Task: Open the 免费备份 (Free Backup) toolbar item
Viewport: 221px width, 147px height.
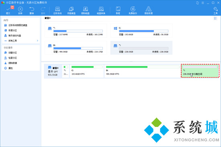Action: [133, 10]
